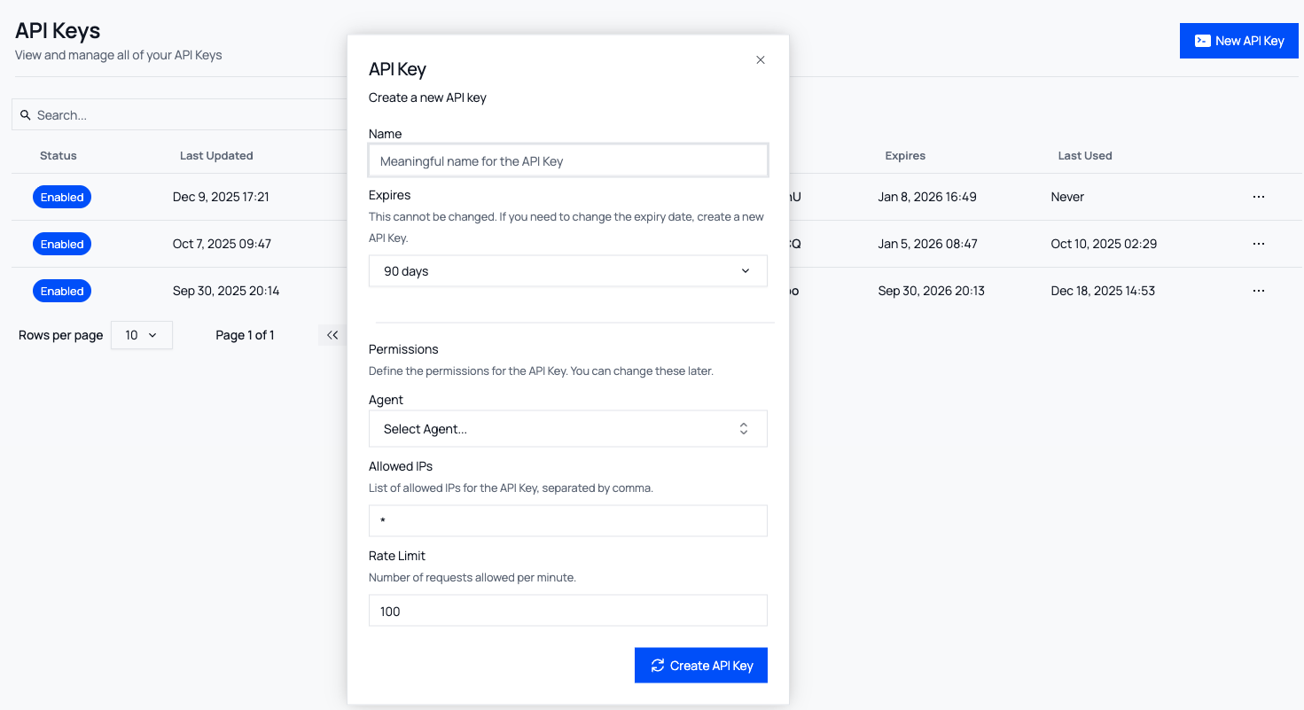Close the API Key dialog

tap(760, 60)
